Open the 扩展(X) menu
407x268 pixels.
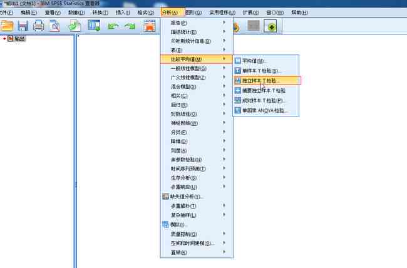click(250, 13)
